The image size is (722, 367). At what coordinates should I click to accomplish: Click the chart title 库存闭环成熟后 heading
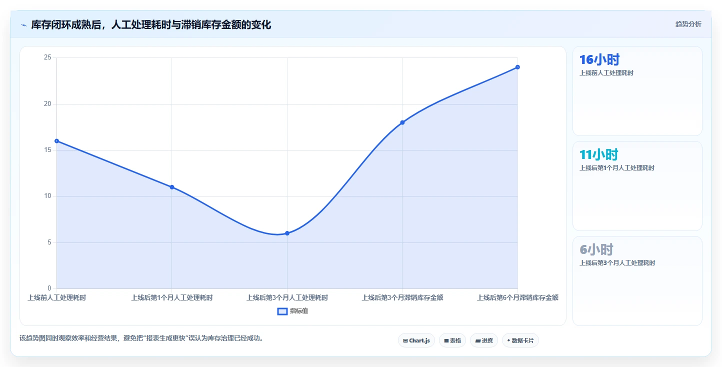tap(151, 24)
